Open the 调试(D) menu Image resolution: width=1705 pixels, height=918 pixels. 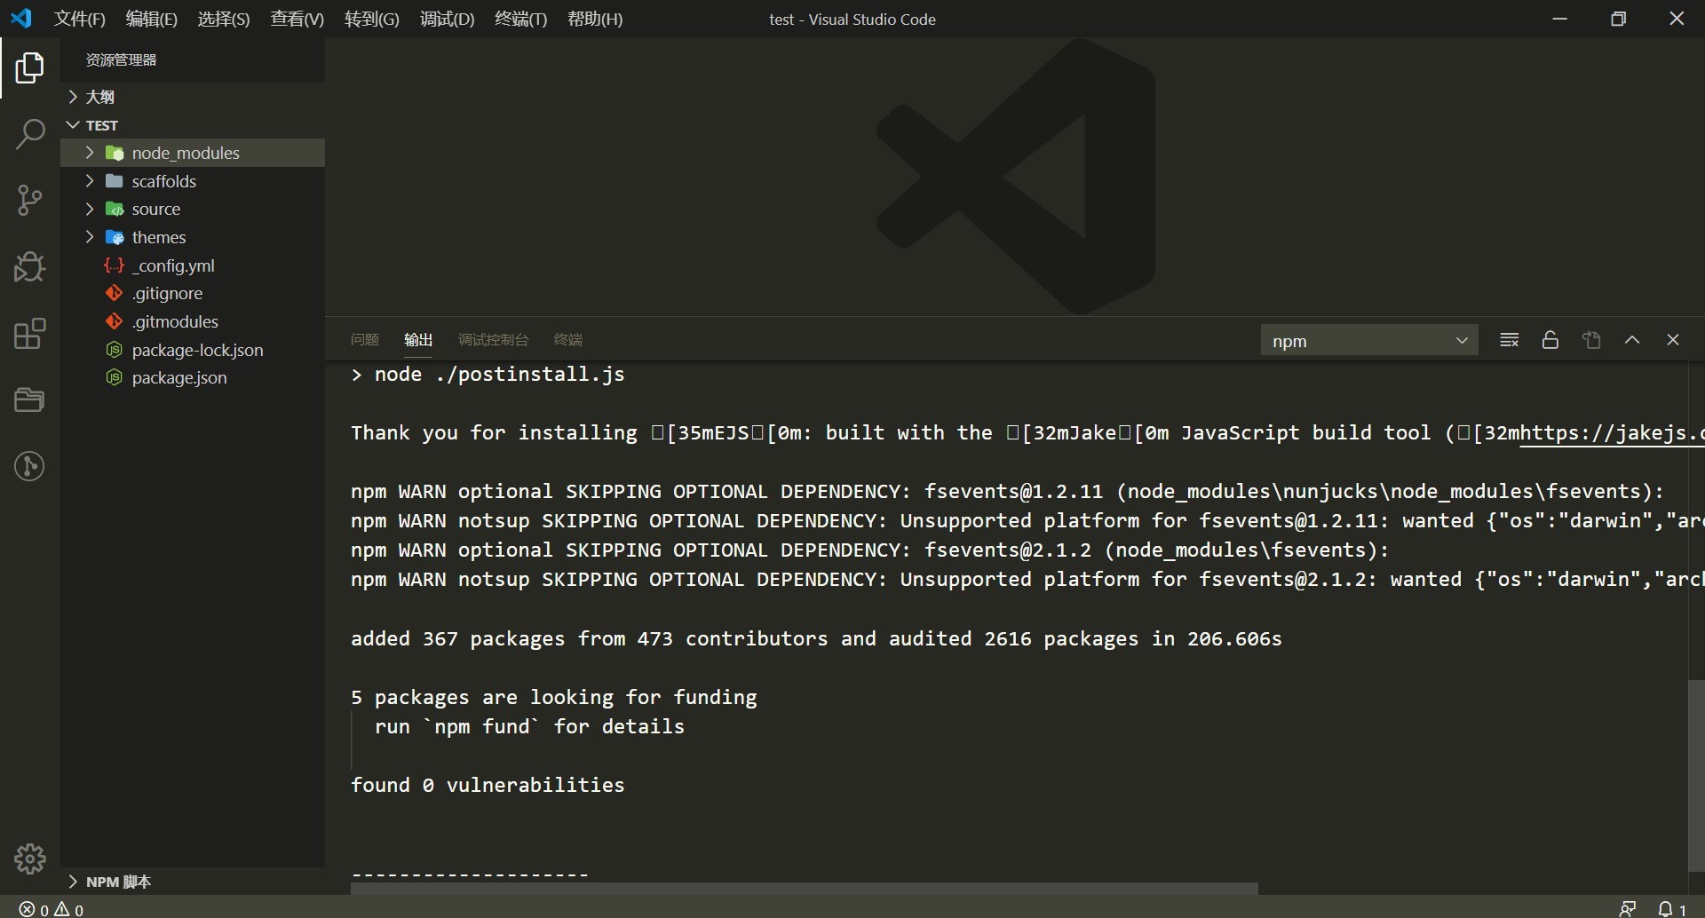point(447,19)
